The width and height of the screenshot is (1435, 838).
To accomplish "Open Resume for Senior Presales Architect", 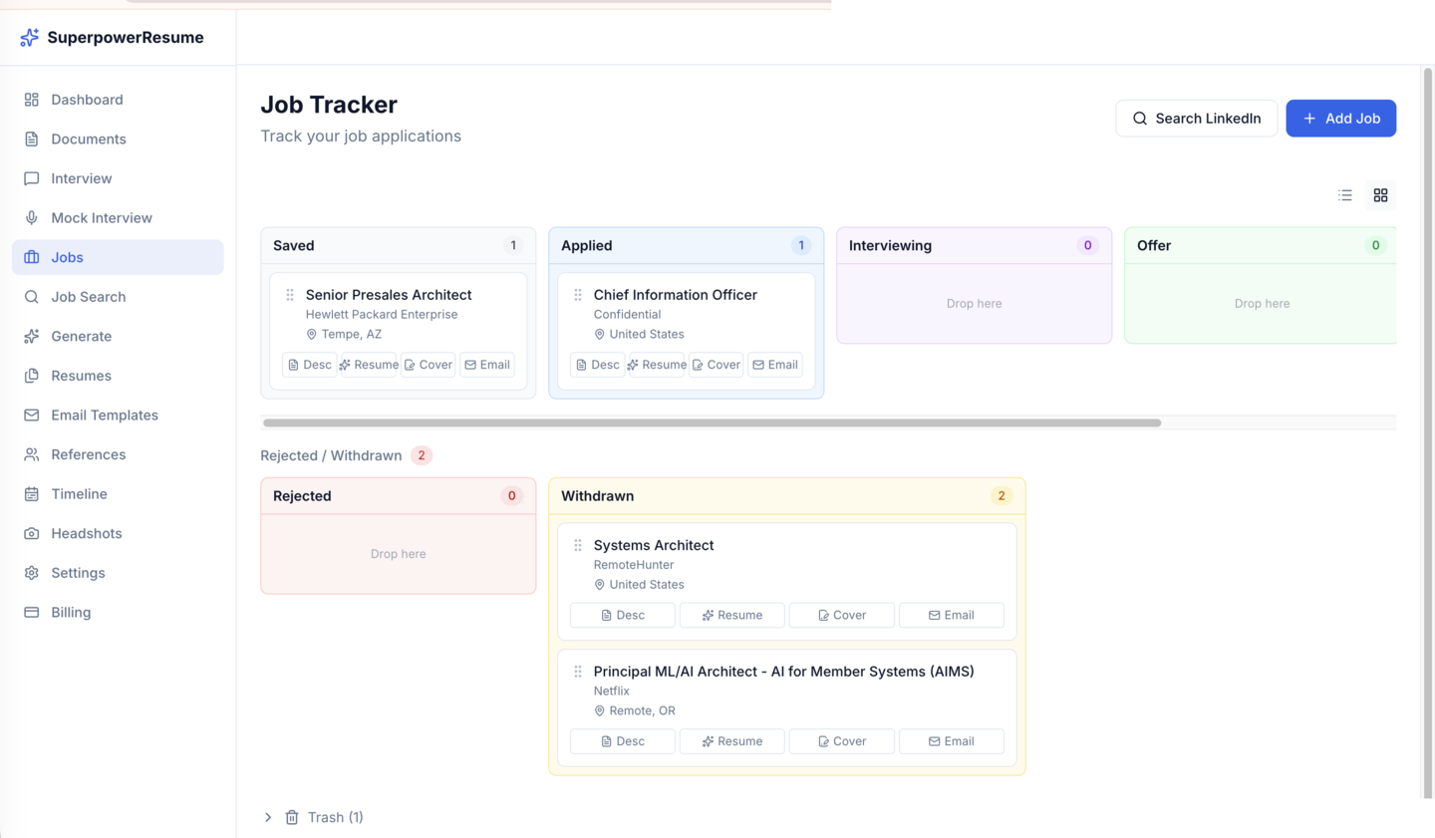I will (368, 365).
